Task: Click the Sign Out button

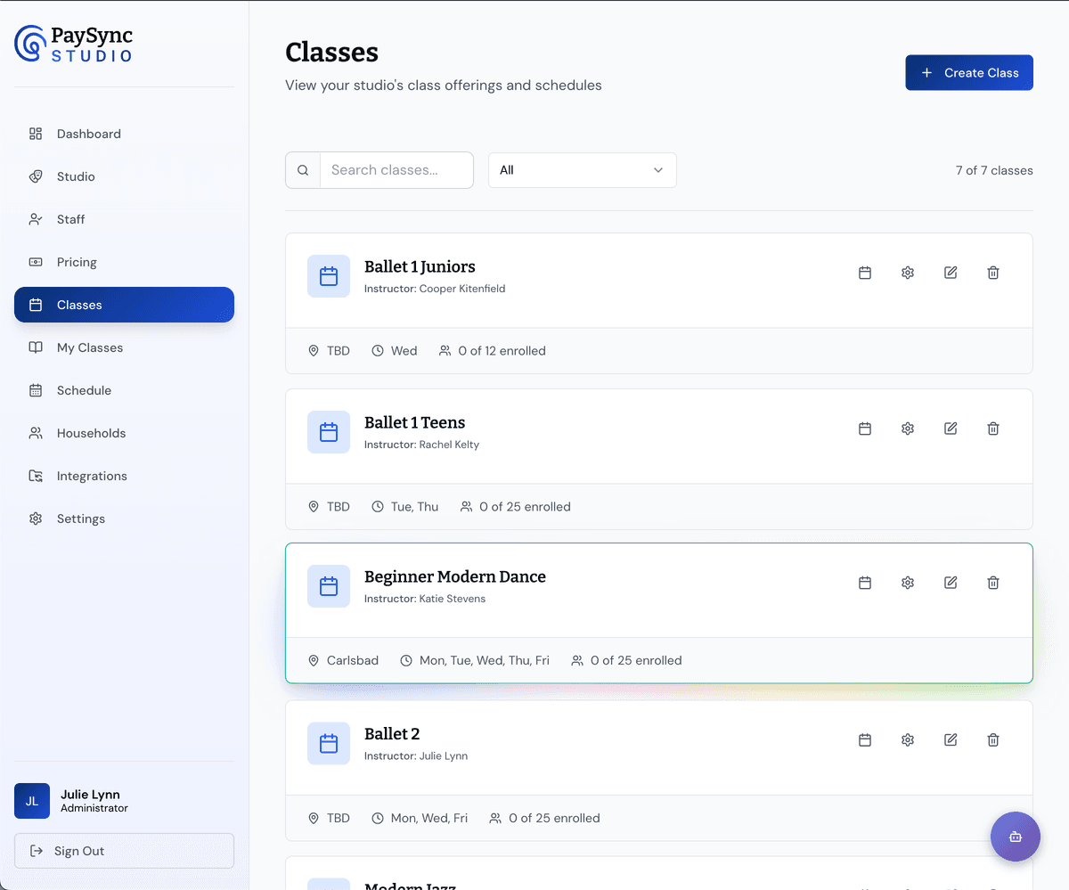Action: pos(123,851)
